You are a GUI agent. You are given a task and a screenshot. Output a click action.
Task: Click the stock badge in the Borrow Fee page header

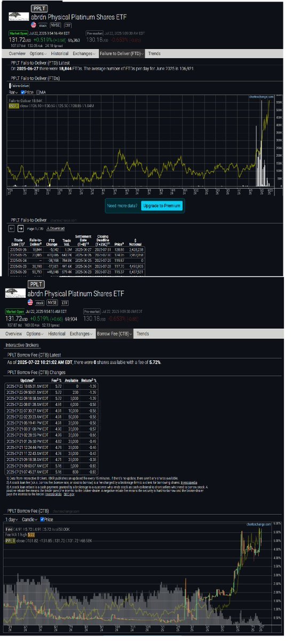[40, 303]
